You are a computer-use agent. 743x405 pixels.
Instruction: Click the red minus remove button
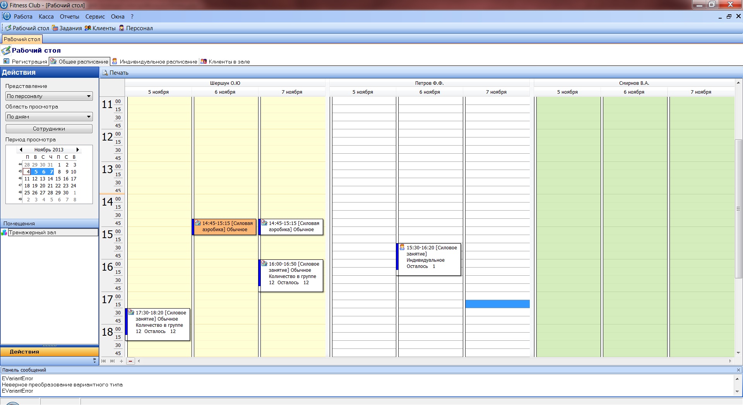[x=130, y=361]
